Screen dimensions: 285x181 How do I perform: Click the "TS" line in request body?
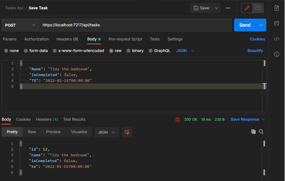(61, 81)
